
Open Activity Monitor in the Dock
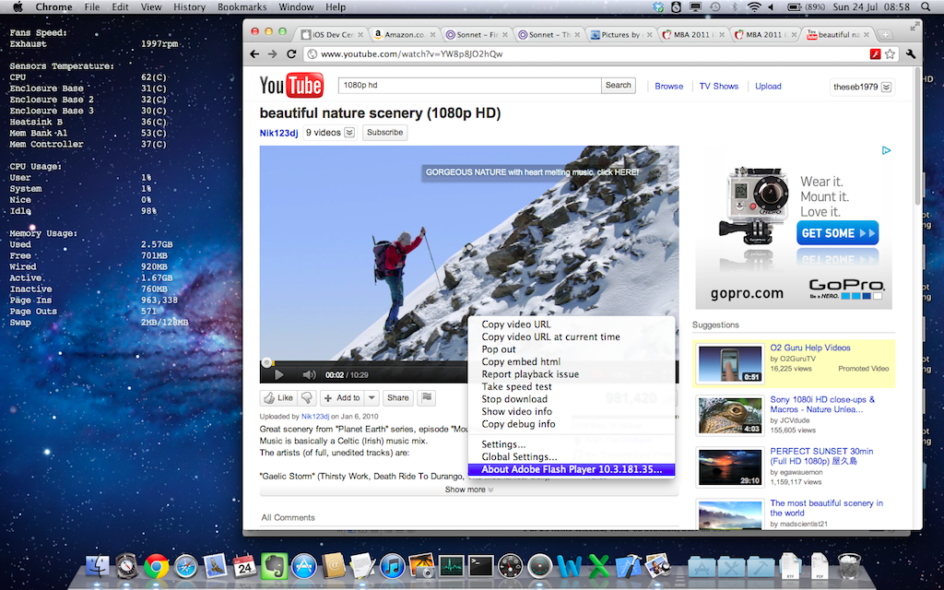(451, 567)
